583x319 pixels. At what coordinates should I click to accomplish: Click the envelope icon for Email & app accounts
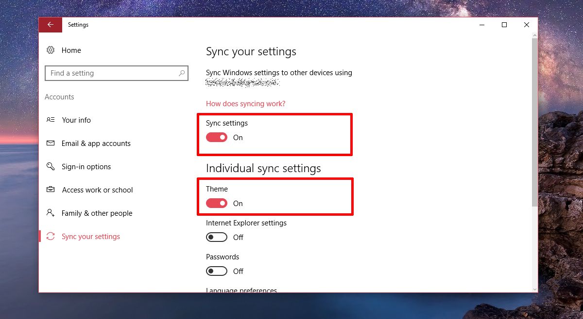51,143
